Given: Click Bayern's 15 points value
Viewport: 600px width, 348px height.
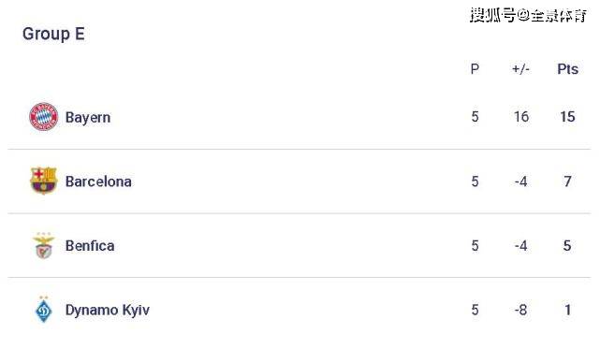Looking at the screenshot, I should (x=567, y=117).
